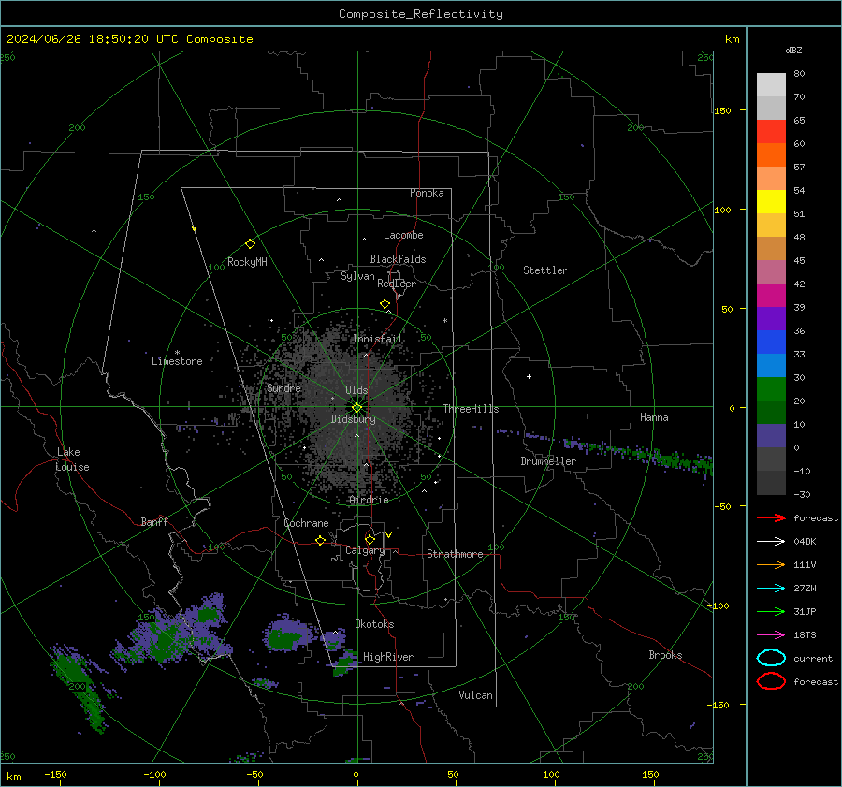This screenshot has width=842, height=787.
Task: Pick the bright green swatch below 30 dBZ
Action: [x=771, y=389]
